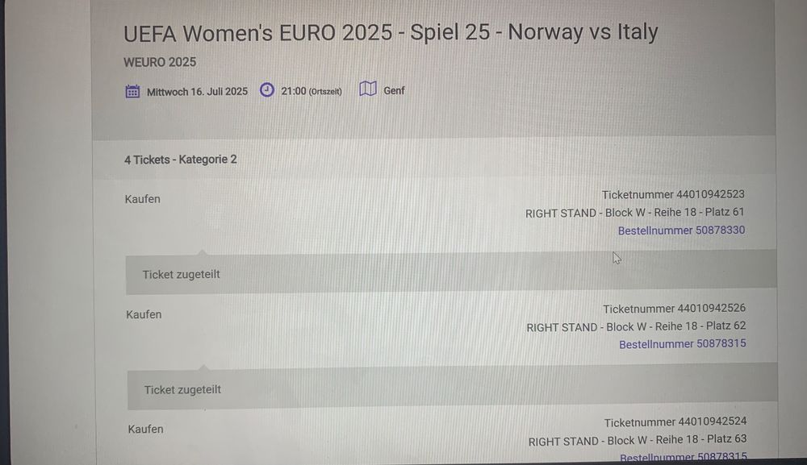807x465 pixels.
Task: Open Bestellnummer 50878315 link for Platz 62
Action: 683,344
